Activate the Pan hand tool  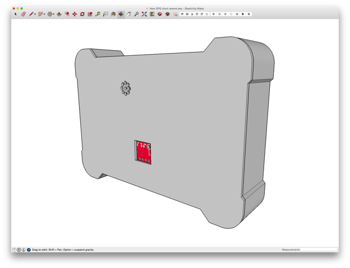(129, 14)
